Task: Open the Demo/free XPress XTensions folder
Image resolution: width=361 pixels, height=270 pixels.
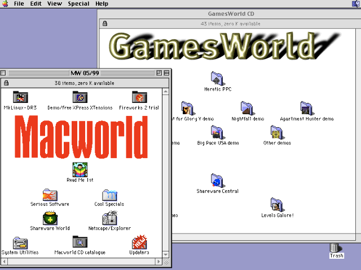Action: (x=80, y=97)
